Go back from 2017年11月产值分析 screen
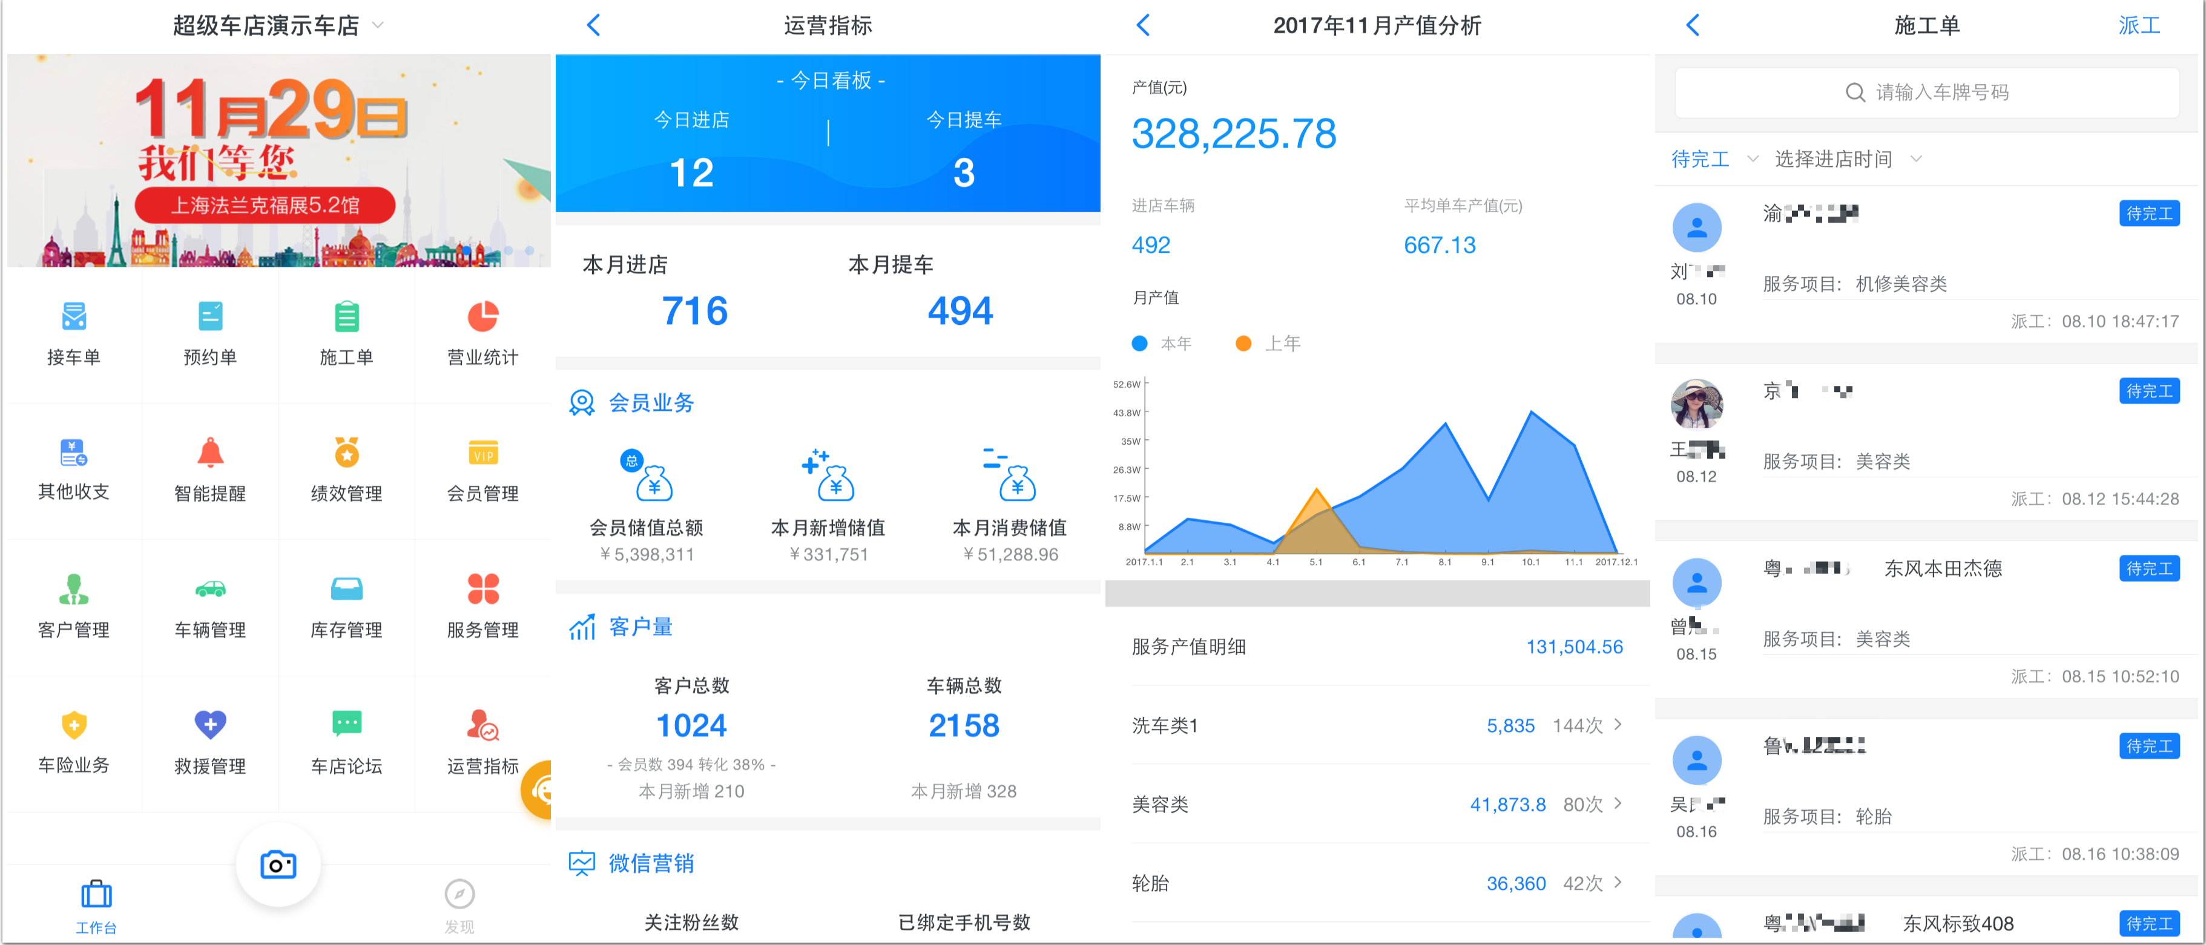2206x945 pixels. 1142,25
